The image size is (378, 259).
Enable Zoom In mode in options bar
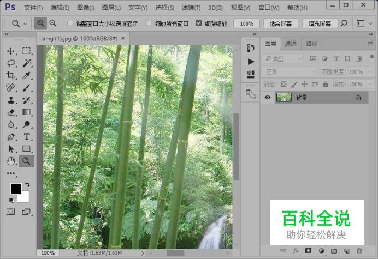click(x=40, y=23)
